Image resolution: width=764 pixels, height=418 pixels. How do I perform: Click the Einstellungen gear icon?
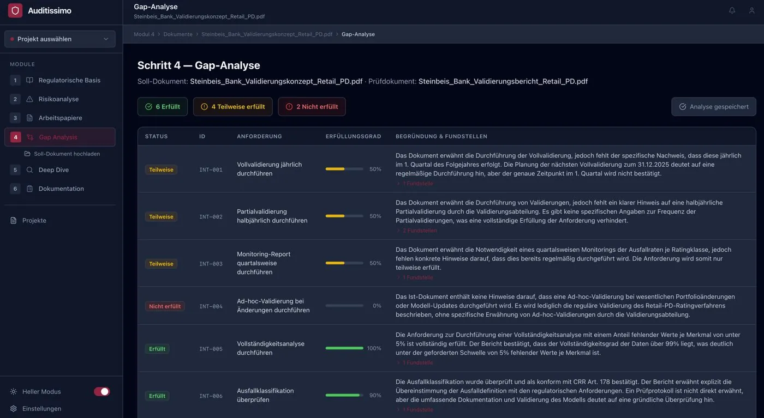tap(14, 409)
